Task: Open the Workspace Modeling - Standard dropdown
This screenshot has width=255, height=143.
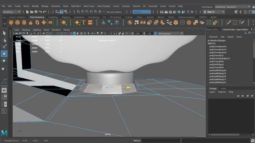Action: coord(233,7)
